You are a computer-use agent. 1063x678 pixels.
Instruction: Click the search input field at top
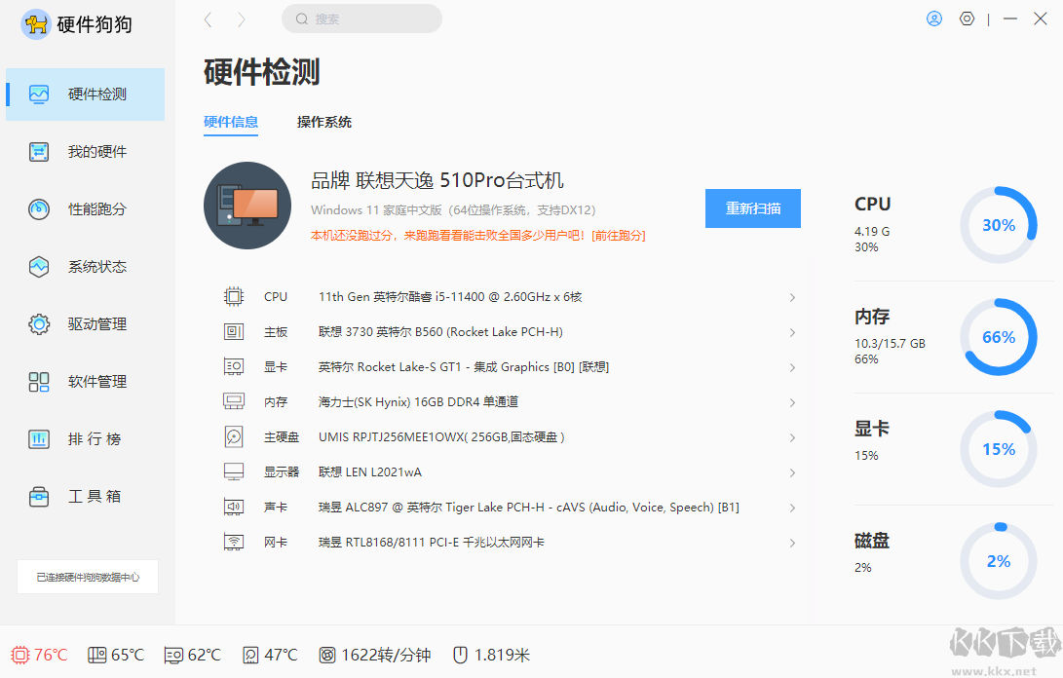[361, 19]
